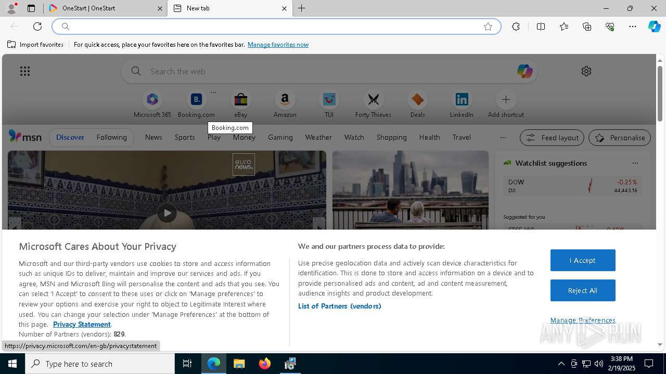Click Reject All button
The height and width of the screenshot is (374, 666).
click(x=583, y=290)
